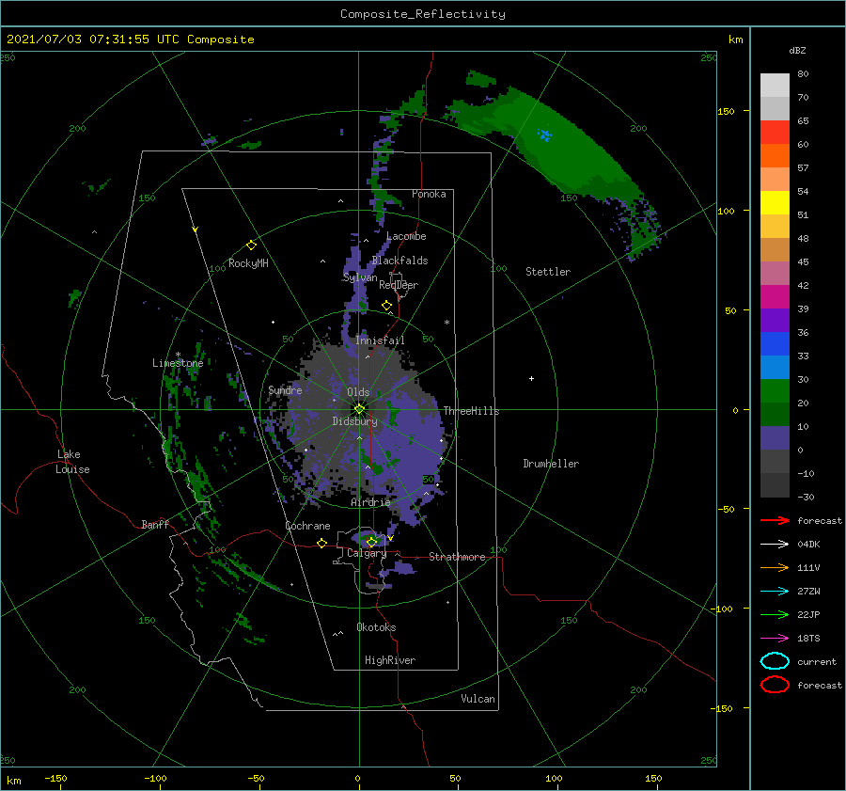The height and width of the screenshot is (791, 846).
Task: Click the Banff label on the map
Action: coord(155,524)
